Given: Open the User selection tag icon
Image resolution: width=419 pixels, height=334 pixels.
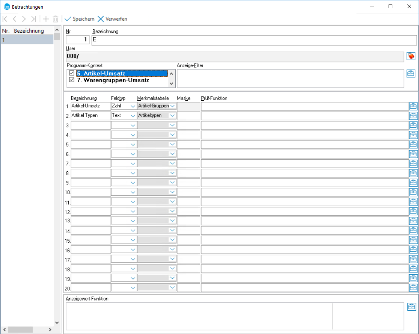Looking at the screenshot, I should 411,56.
